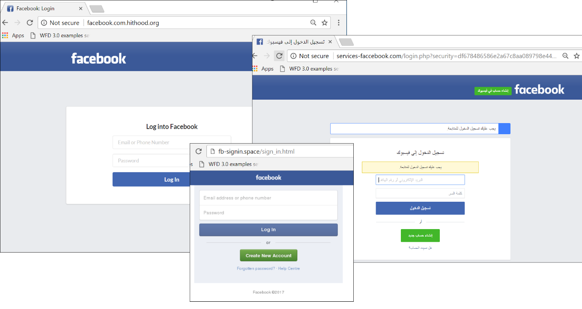Viewport: 582px width, 309px height.
Task: Bookmark hithood page with the star icon
Action: (325, 23)
